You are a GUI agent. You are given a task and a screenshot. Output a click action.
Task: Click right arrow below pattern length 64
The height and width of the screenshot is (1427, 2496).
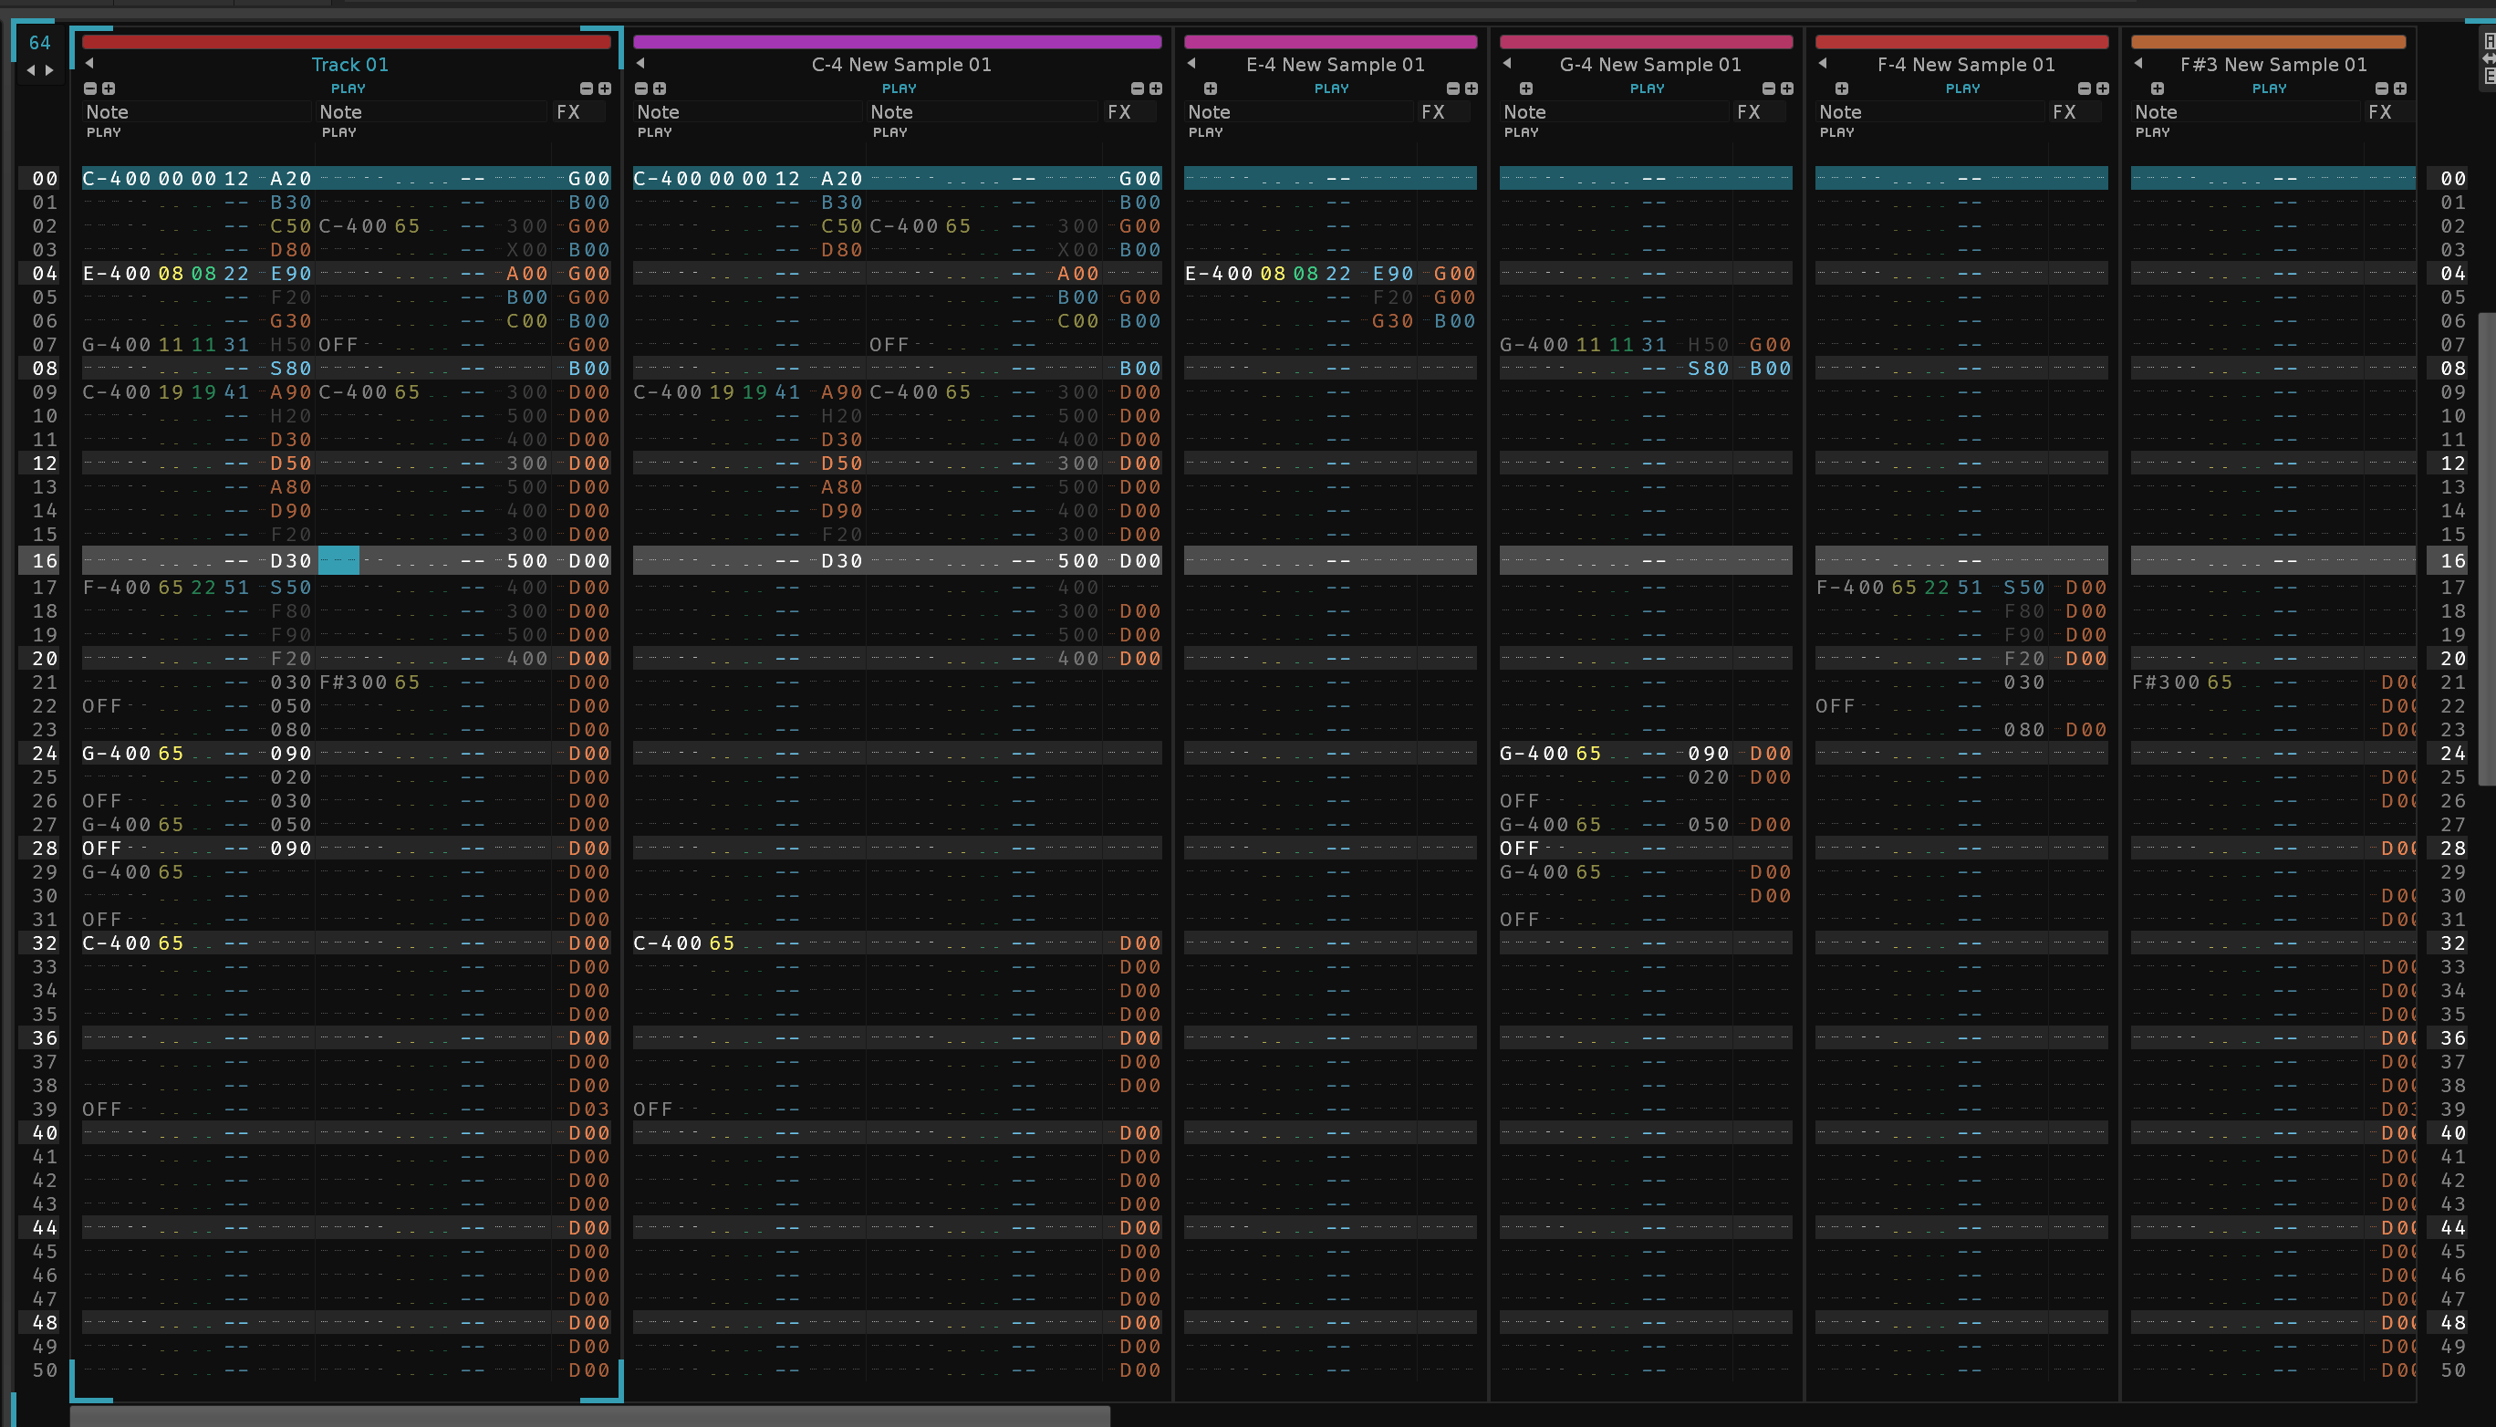tap(49, 69)
